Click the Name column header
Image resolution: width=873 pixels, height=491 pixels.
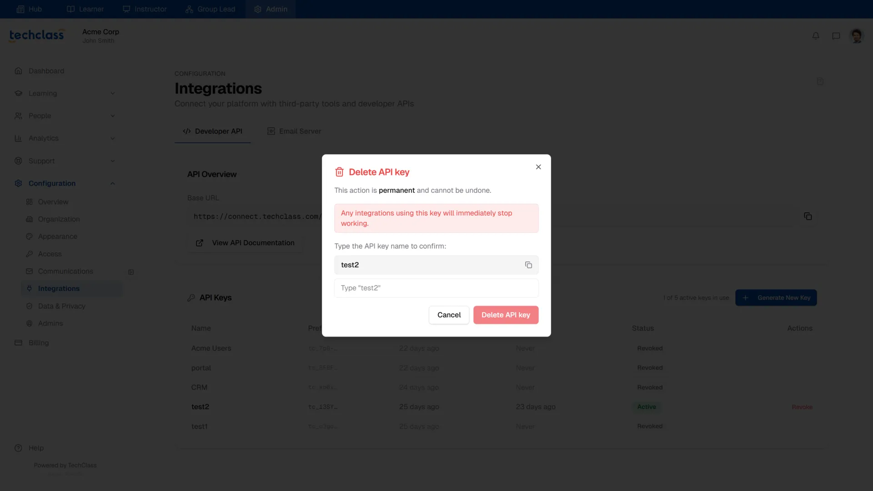pyautogui.click(x=201, y=328)
